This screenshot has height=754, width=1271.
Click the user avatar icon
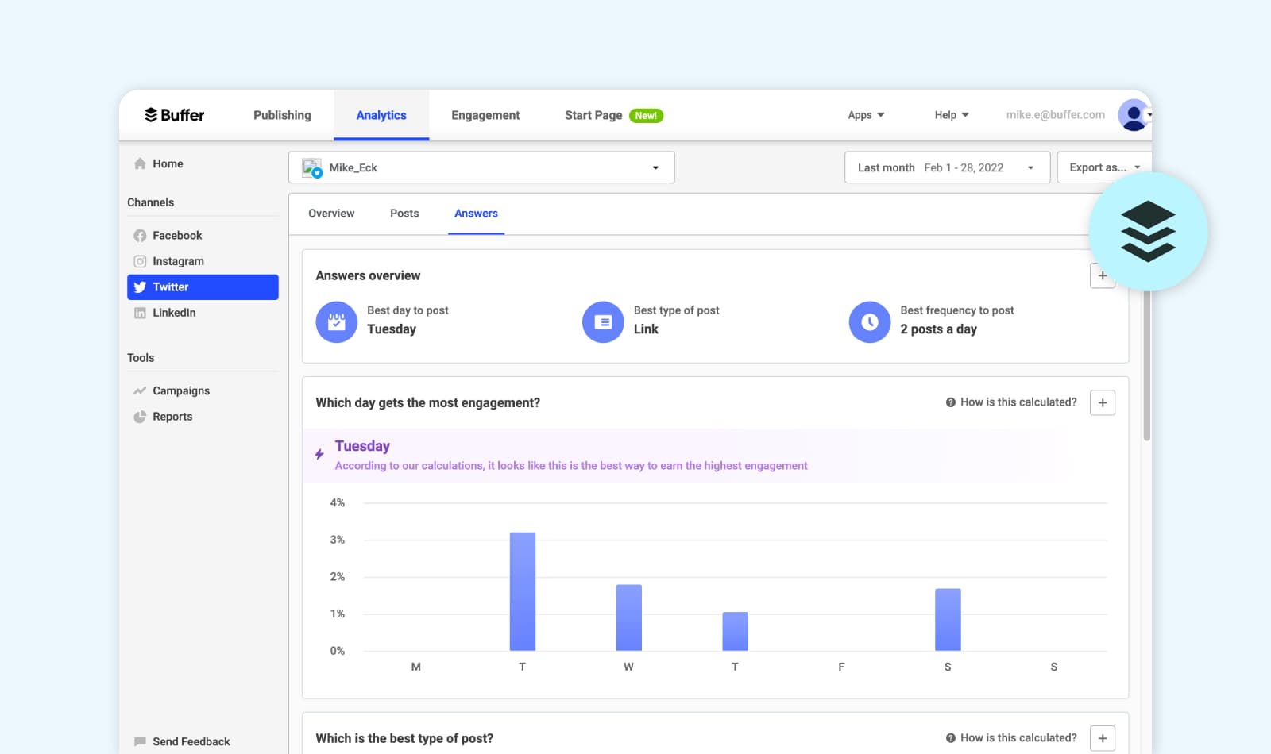1134,115
